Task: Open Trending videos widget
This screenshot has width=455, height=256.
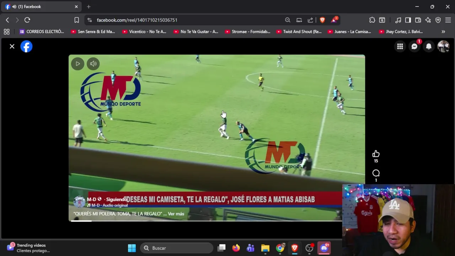Action: (x=28, y=248)
